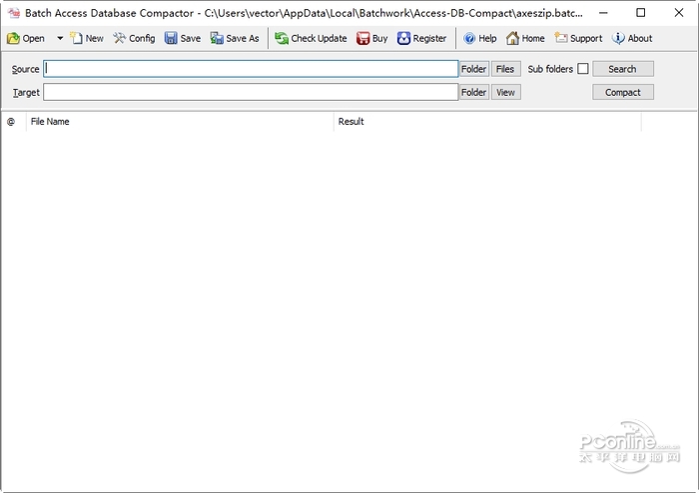Run Search for database files
Screen dimensions: 699x493
[623, 69]
